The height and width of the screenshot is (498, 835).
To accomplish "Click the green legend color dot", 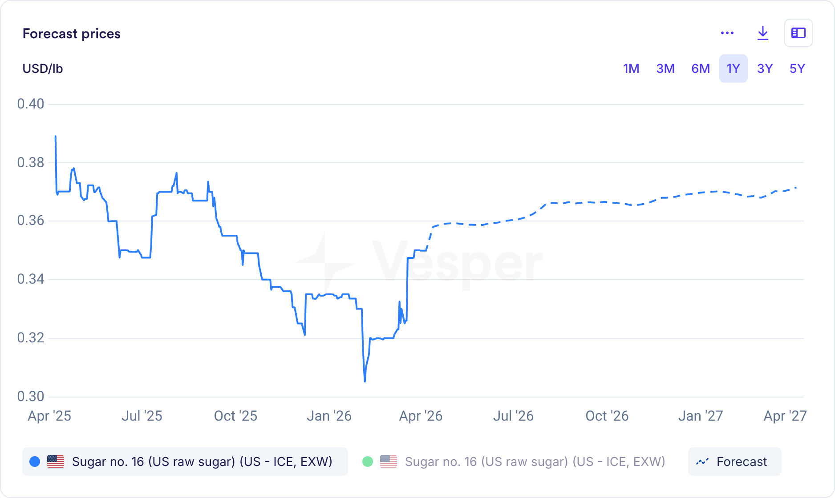I will coord(368,462).
